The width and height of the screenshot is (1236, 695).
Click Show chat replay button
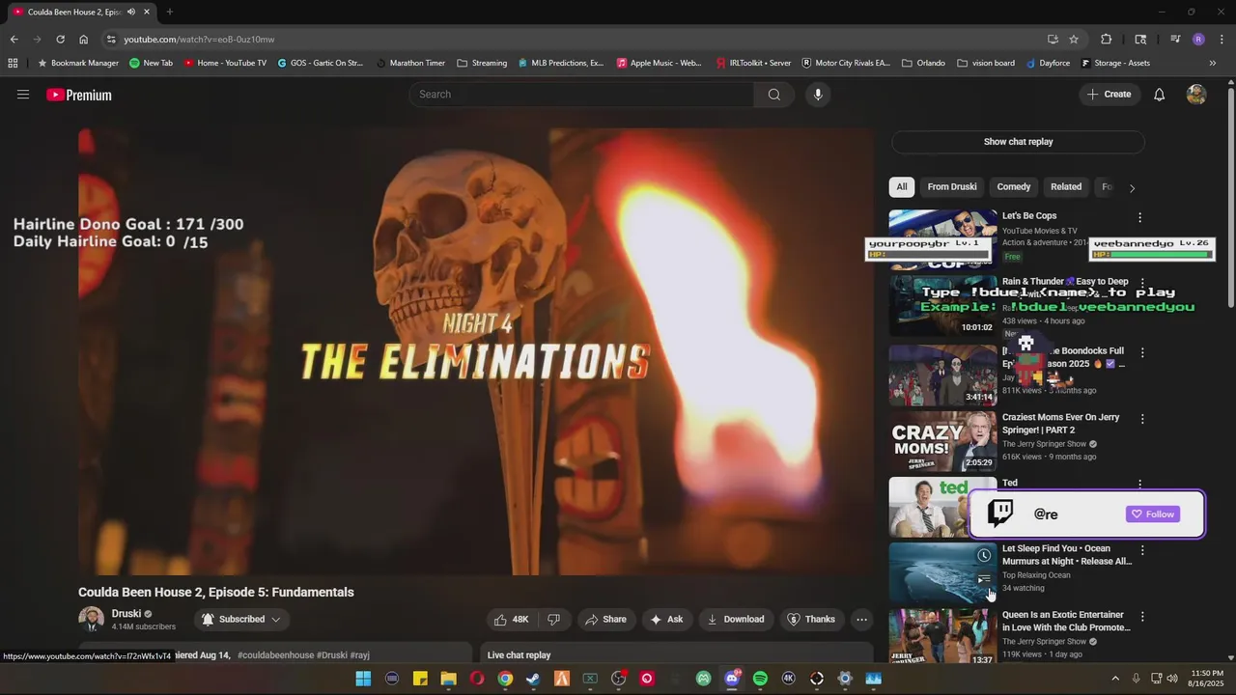click(x=1018, y=142)
